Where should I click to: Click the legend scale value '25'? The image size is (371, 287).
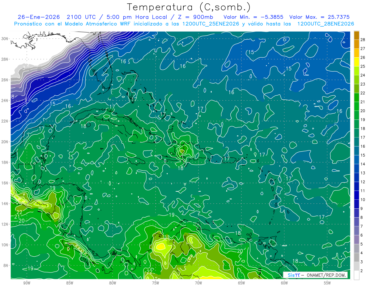(363, 66)
